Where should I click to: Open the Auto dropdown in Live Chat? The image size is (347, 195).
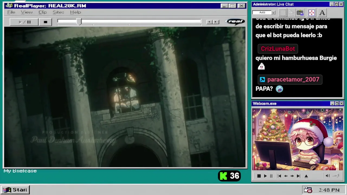273,12
